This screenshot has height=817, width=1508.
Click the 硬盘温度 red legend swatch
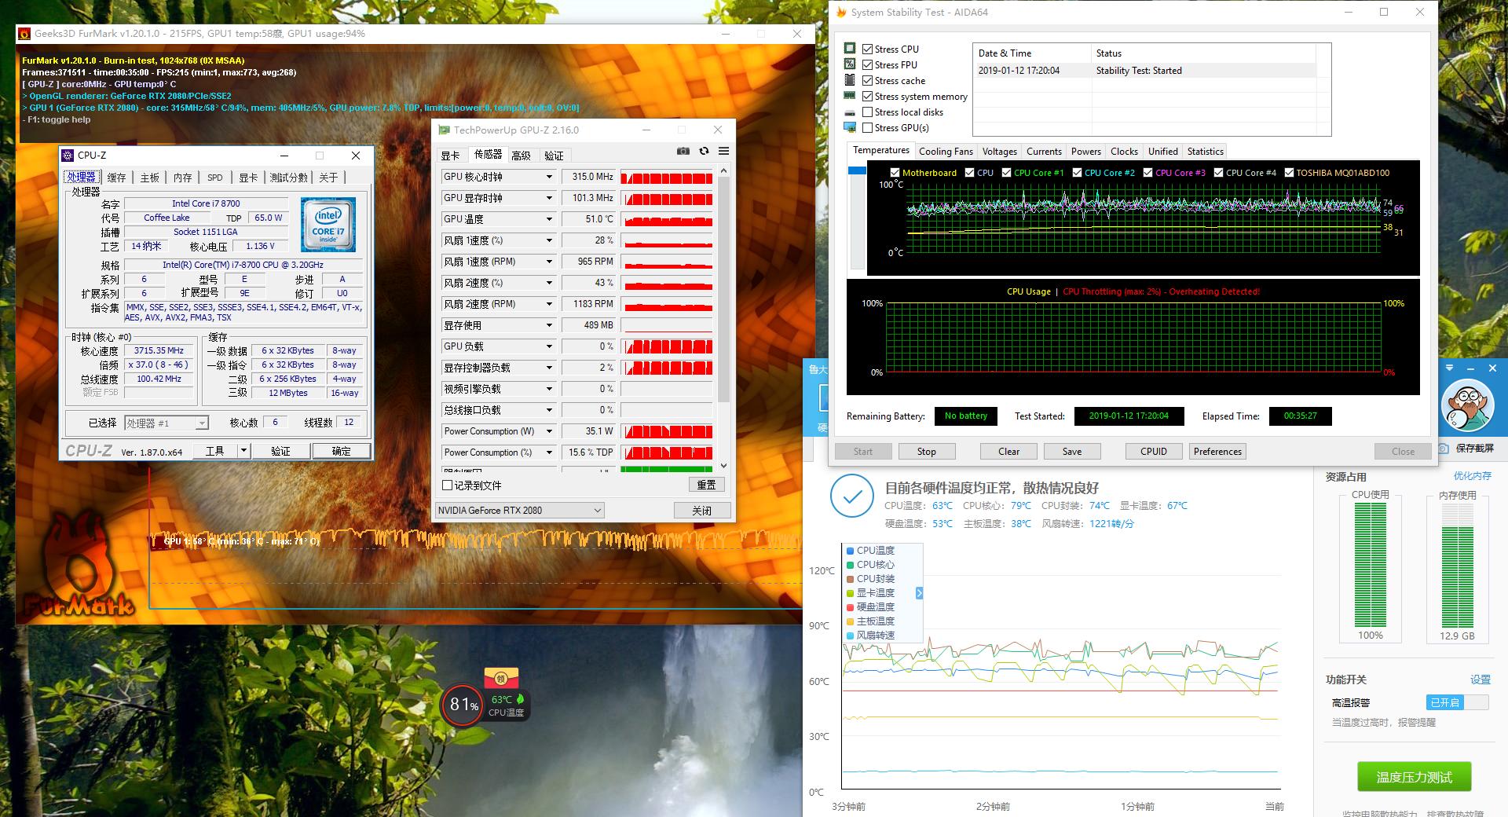[x=851, y=607]
